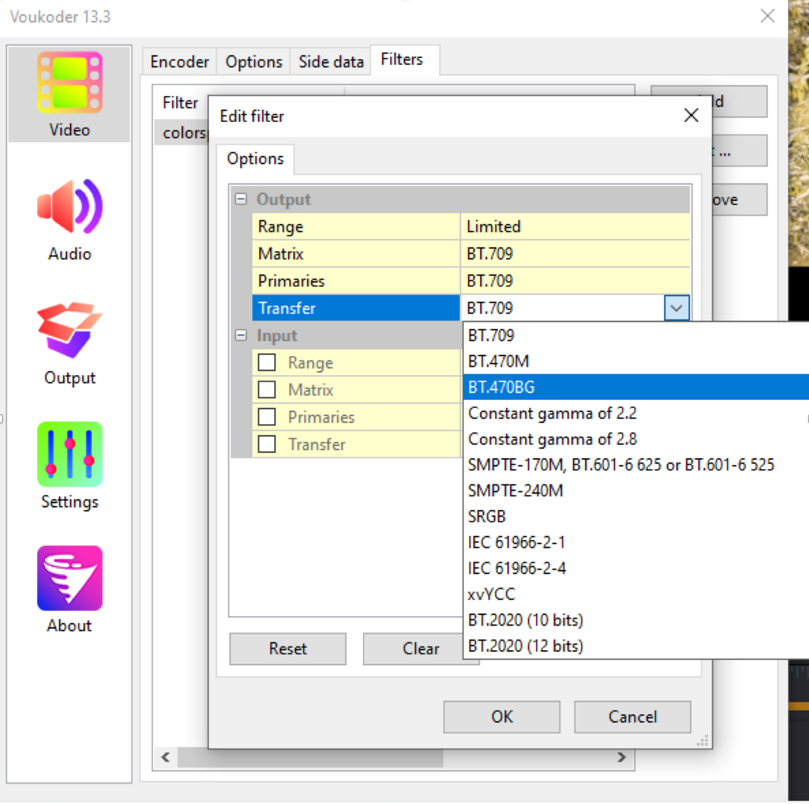Click the Transfer dropdown arrow
The width and height of the screenshot is (809, 804).
676,308
